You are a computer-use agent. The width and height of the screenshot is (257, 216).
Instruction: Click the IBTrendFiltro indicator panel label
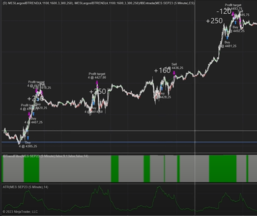click(46, 156)
